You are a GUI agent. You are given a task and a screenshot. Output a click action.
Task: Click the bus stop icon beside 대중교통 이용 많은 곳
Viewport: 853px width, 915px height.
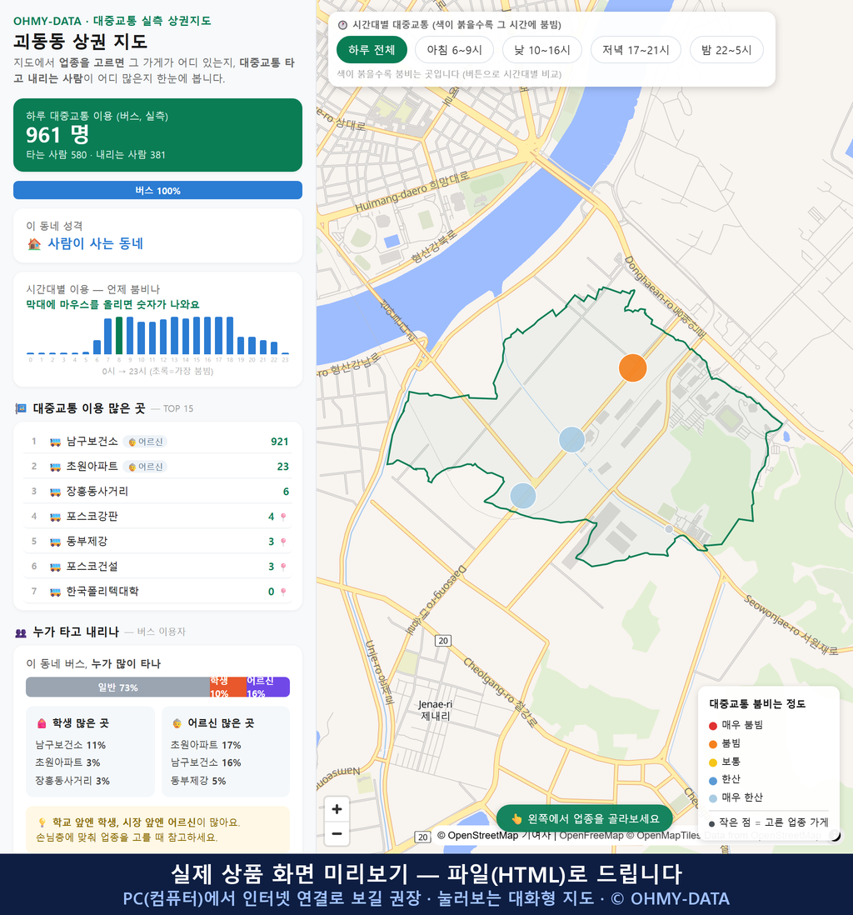(21, 408)
